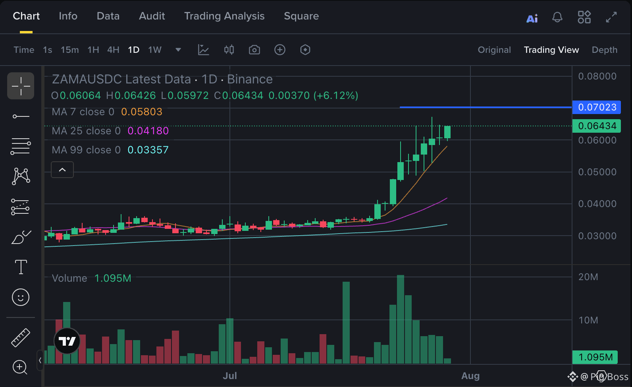Collapse the indicator legend chevron

(x=62, y=170)
